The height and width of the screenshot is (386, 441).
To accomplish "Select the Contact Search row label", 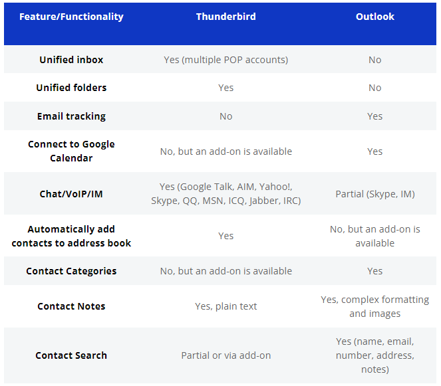I will 71,355.
